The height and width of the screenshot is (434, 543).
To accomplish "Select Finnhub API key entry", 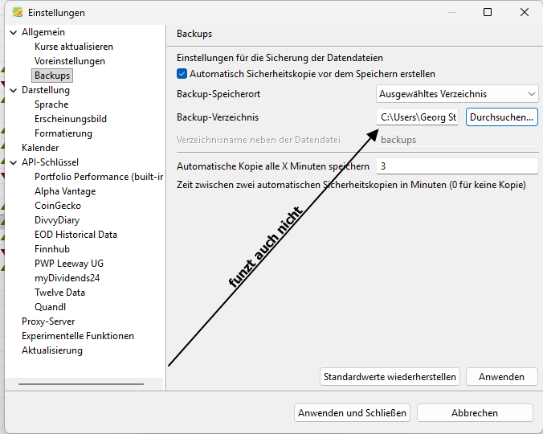I will [52, 249].
